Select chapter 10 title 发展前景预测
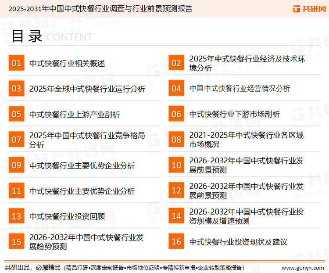Screen dimensions: 329x273 pyautogui.click(x=247, y=165)
